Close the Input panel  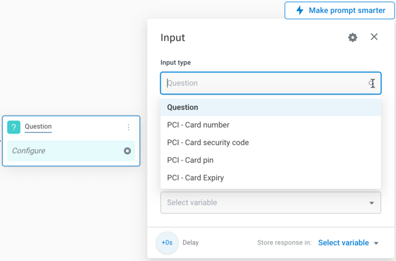374,37
